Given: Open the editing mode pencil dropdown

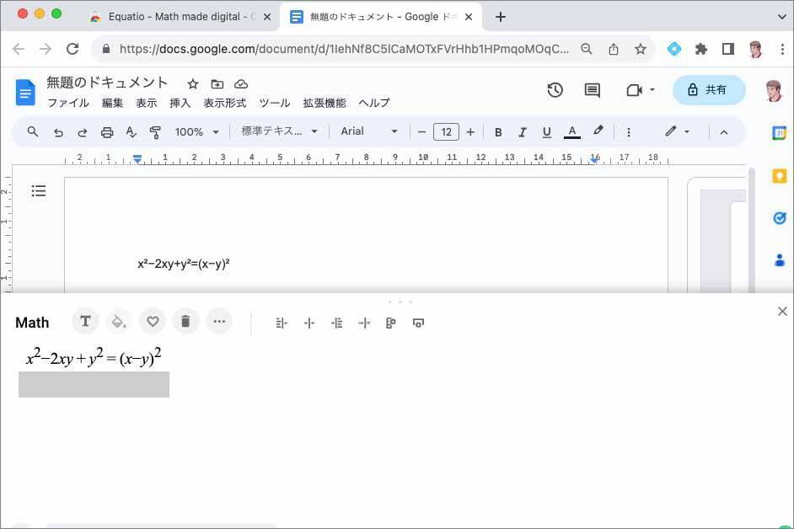Looking at the screenshot, I should [x=677, y=131].
